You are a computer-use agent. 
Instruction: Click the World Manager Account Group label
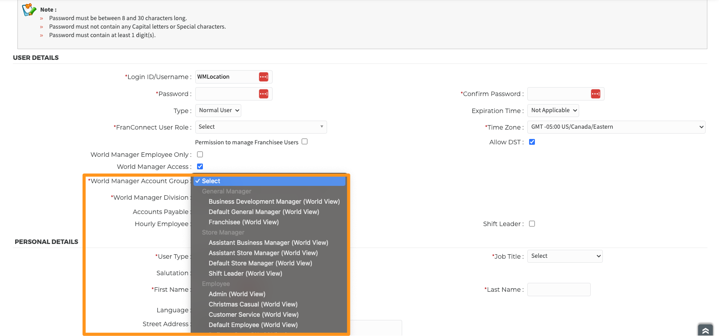click(139, 181)
